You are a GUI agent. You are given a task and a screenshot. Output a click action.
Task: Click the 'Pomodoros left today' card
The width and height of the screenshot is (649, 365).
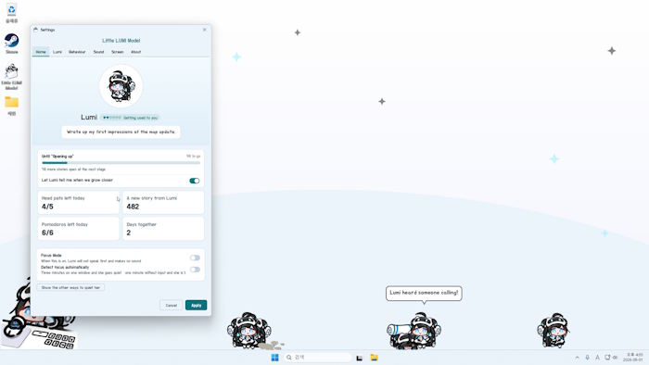[78, 229]
